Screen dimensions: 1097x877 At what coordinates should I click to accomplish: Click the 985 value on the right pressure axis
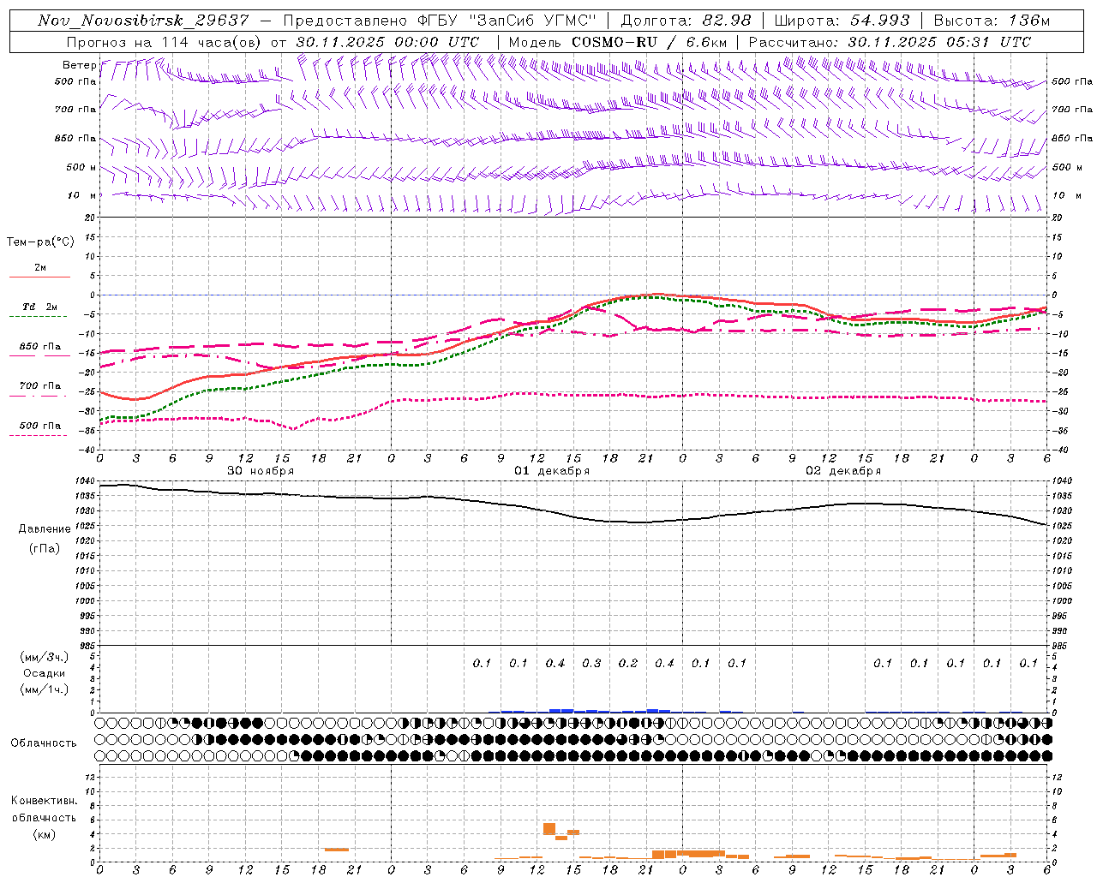pyautogui.click(x=1060, y=646)
